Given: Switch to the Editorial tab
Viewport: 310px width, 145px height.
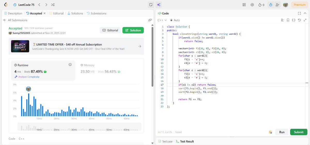Looking at the screenshot, I should click(x=56, y=13).
